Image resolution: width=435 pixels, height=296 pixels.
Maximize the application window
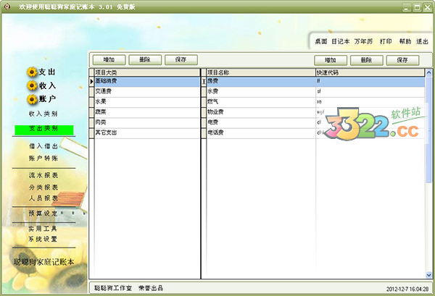tap(417, 7)
